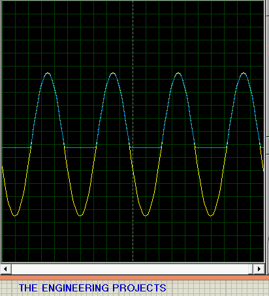Click the empty horizontal scrollbar track

(x=130, y=269)
